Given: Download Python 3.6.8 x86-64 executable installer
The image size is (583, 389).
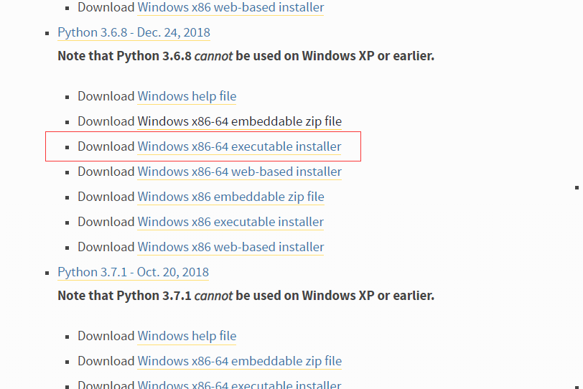Looking at the screenshot, I should (x=239, y=147).
